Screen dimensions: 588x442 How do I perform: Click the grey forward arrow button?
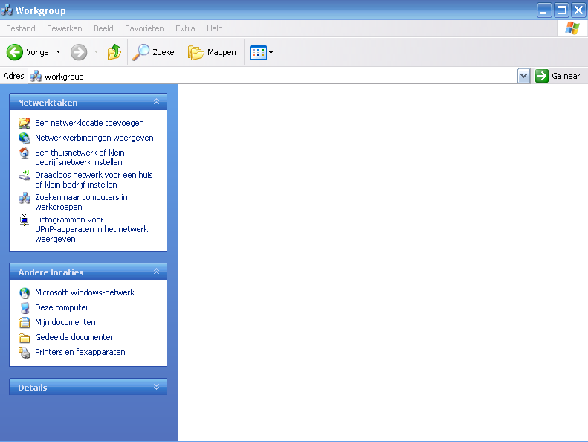79,52
